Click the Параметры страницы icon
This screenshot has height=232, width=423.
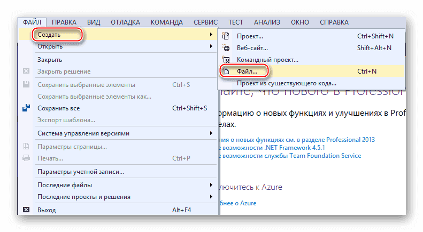[26, 147]
